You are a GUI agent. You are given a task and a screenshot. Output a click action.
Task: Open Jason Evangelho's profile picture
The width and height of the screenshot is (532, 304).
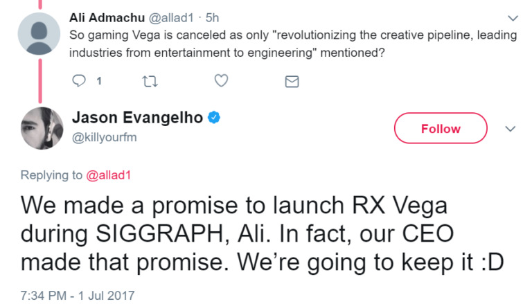40,127
